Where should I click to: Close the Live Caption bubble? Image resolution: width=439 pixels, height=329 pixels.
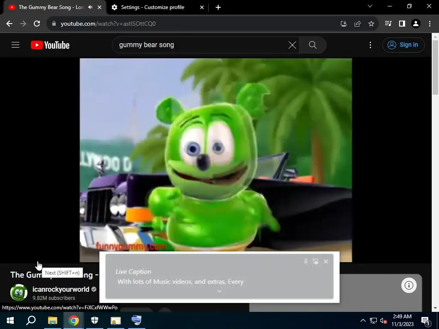[326, 261]
